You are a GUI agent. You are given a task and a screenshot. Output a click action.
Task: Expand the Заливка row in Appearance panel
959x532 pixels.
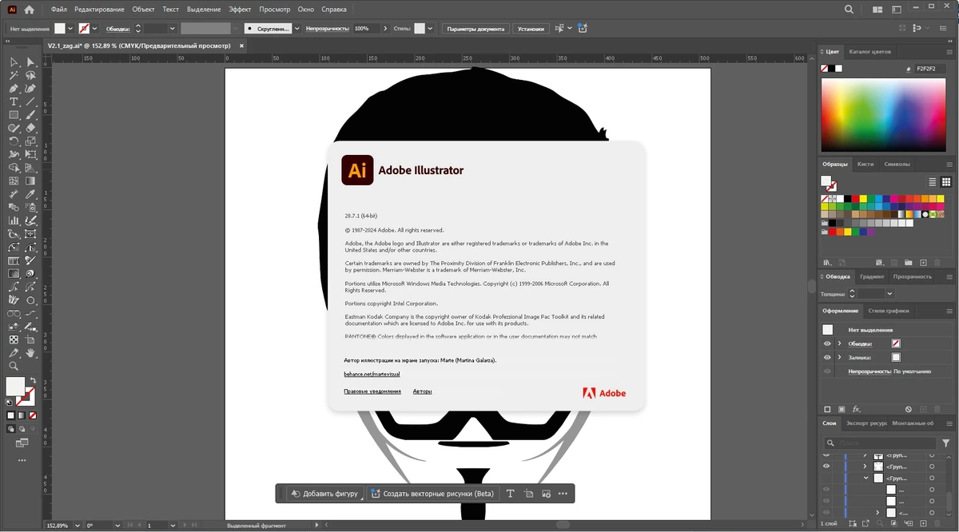(839, 357)
